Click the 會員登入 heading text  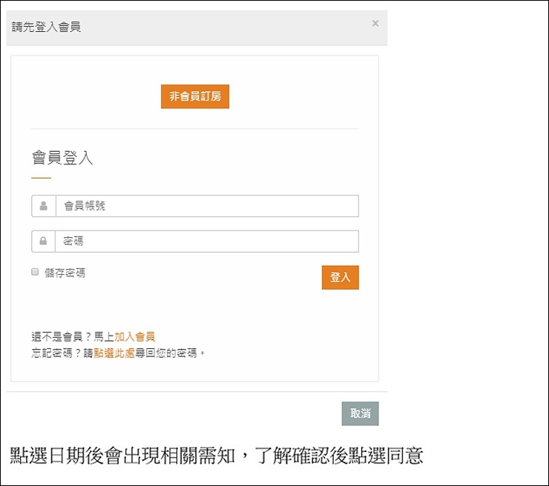62,158
